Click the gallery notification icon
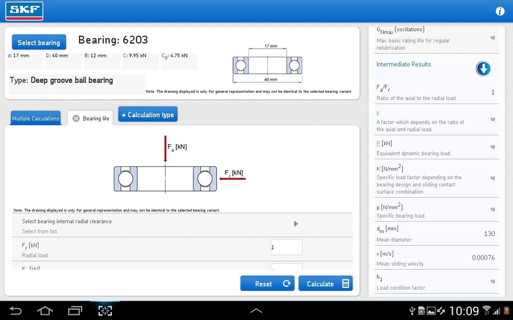The height and width of the screenshot is (320, 513). click(x=431, y=310)
